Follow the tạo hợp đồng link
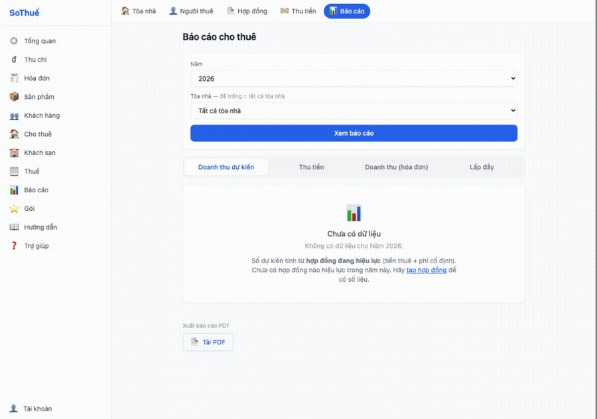Image resolution: width=597 pixels, height=419 pixels. tap(427, 270)
